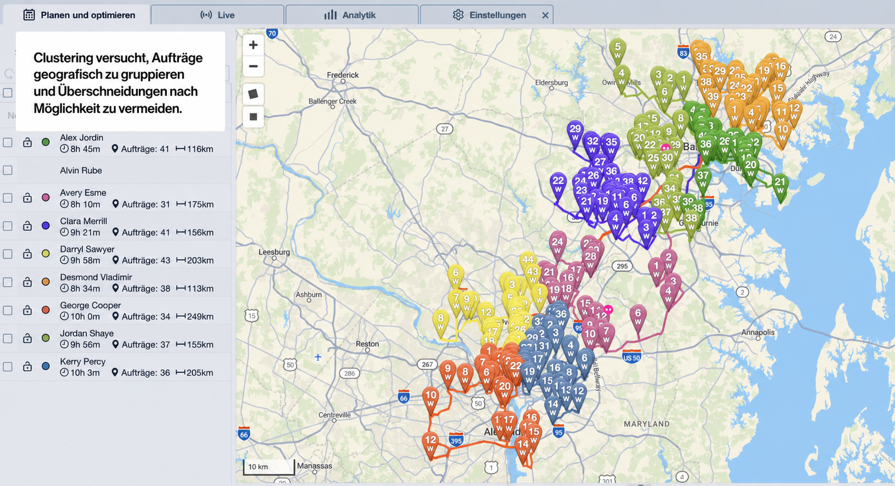Check the box for George Cooper
This screenshot has height=486, width=895.
click(x=8, y=310)
